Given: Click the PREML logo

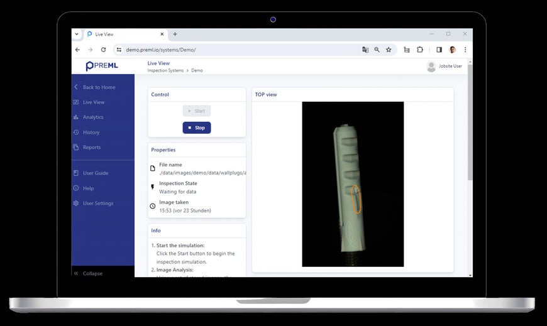Looking at the screenshot, I should point(102,65).
